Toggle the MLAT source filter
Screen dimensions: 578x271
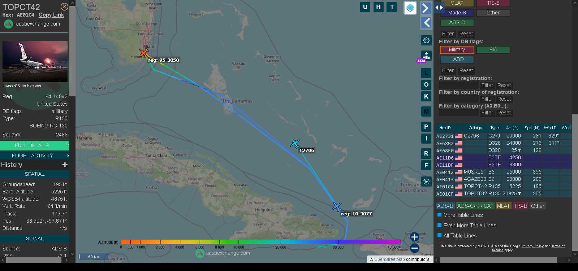click(457, 3)
